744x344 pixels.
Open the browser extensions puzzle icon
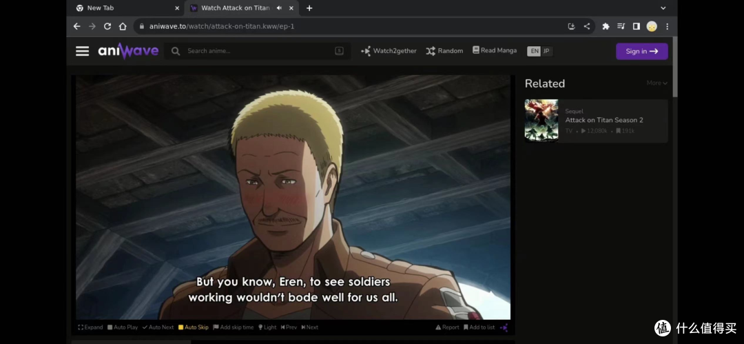tap(606, 26)
